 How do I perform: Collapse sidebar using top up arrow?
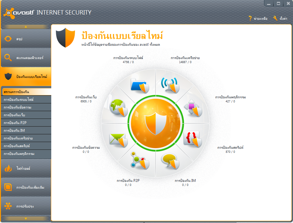coord(26,27)
